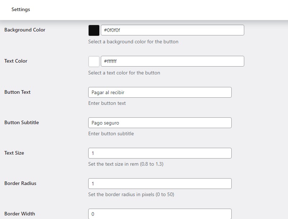Screen dimensions: 288x219
Task: Click the border radius pixels hint
Action: pos(131,195)
